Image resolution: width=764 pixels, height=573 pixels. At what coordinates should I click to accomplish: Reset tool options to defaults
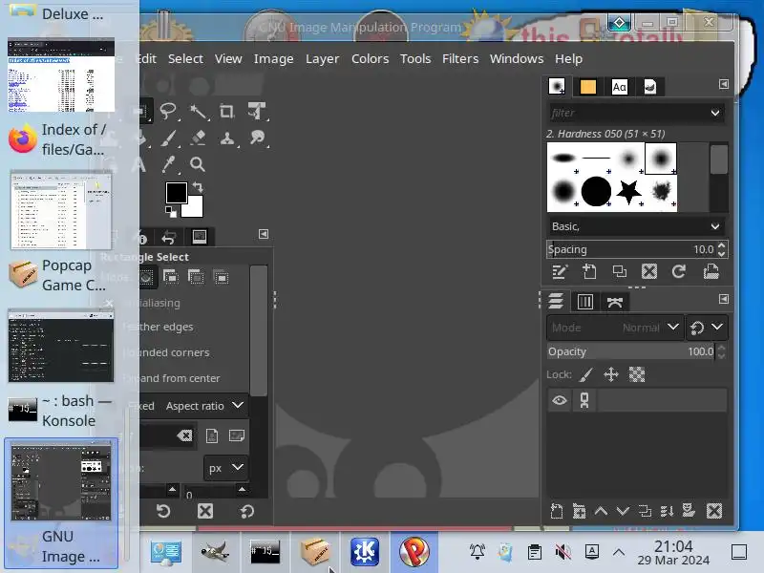[x=247, y=511]
